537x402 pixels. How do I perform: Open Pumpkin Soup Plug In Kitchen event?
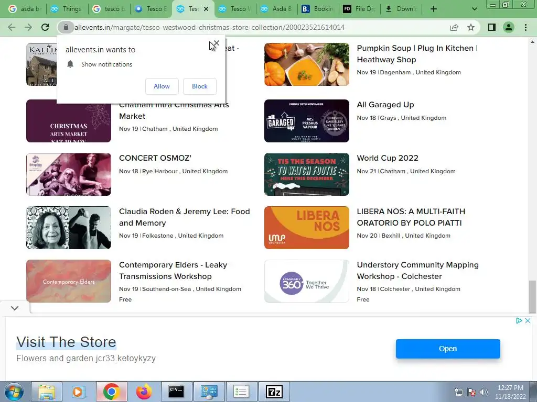417,54
